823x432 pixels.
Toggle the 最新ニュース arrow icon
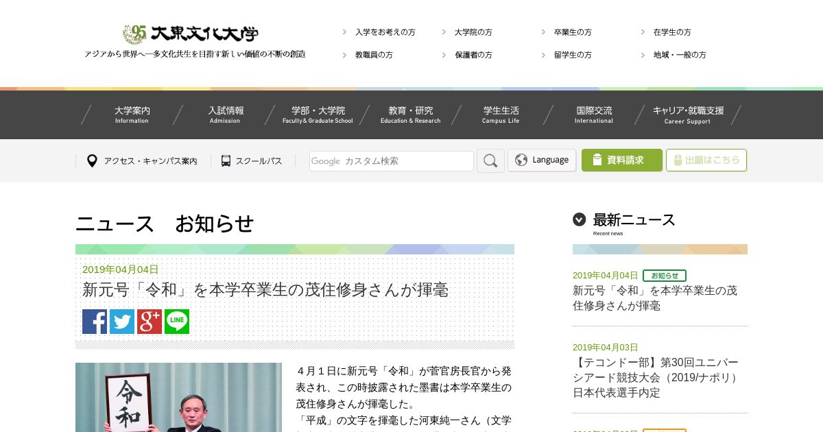[x=580, y=219]
